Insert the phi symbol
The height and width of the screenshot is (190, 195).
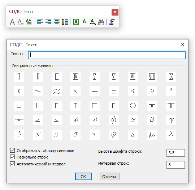pos(114,135)
